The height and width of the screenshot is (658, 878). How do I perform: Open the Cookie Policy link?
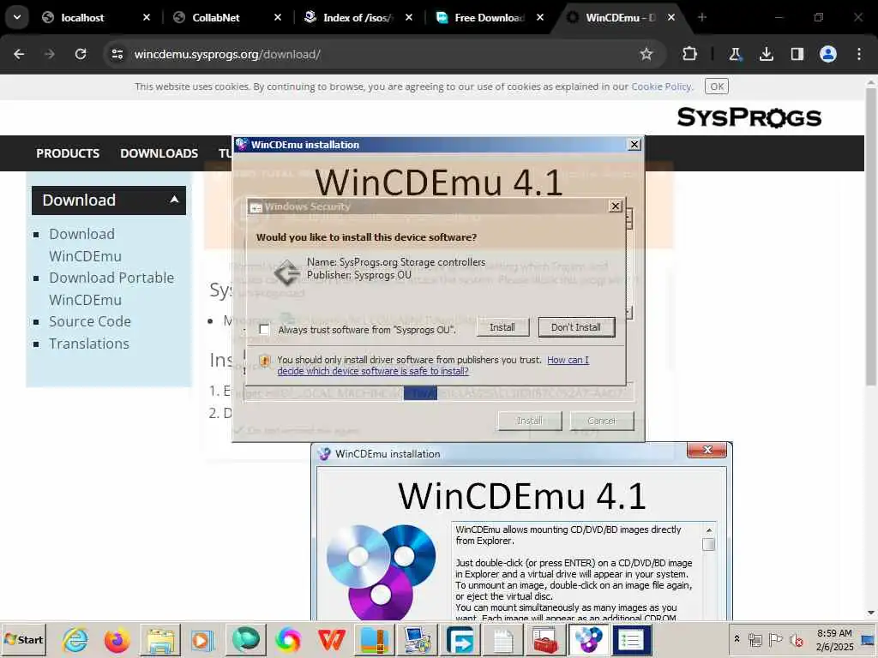(x=662, y=87)
